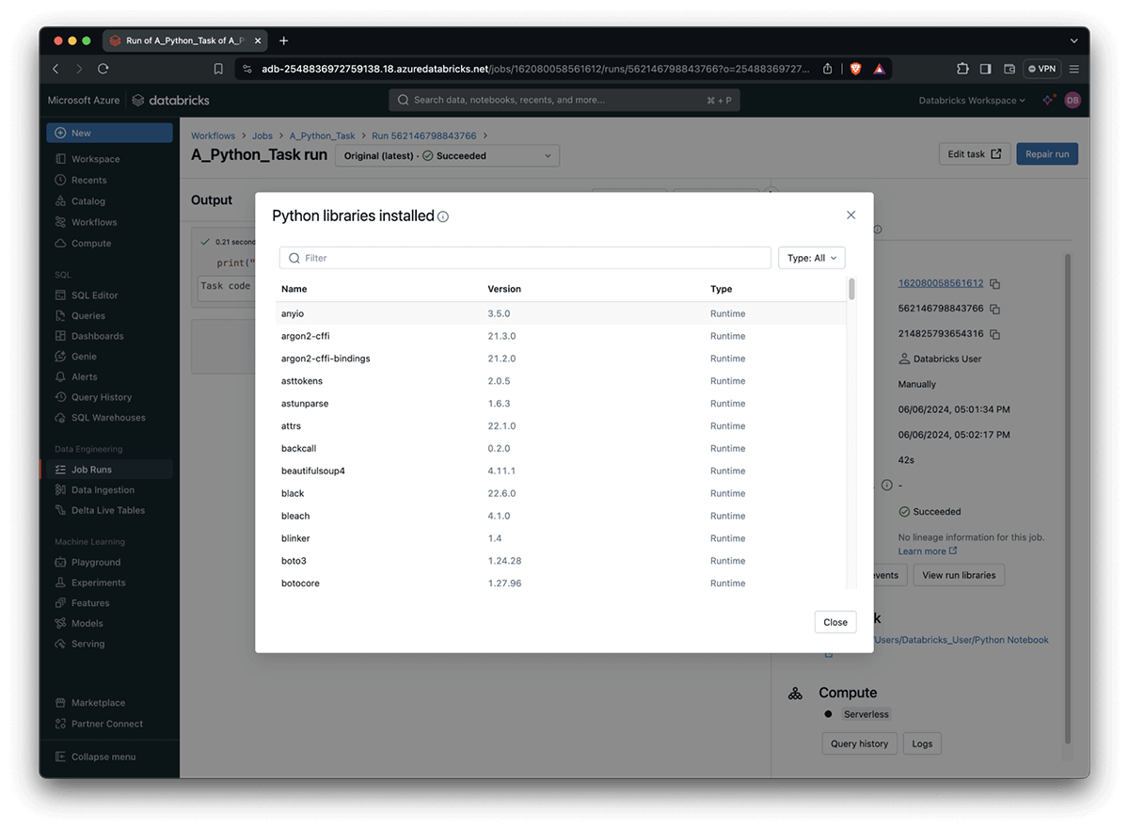Image resolution: width=1129 pixels, height=830 pixels.
Task: Collapse the sidebar menu
Action: pos(103,757)
